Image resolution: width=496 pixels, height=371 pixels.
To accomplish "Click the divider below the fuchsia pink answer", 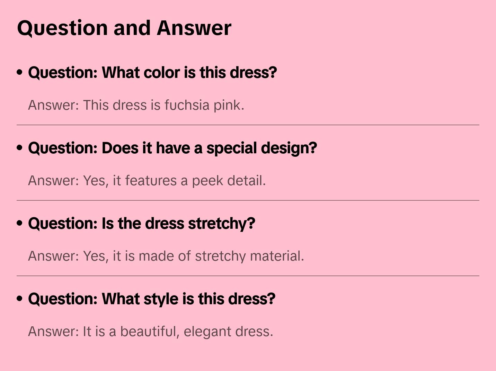I will (x=248, y=125).
